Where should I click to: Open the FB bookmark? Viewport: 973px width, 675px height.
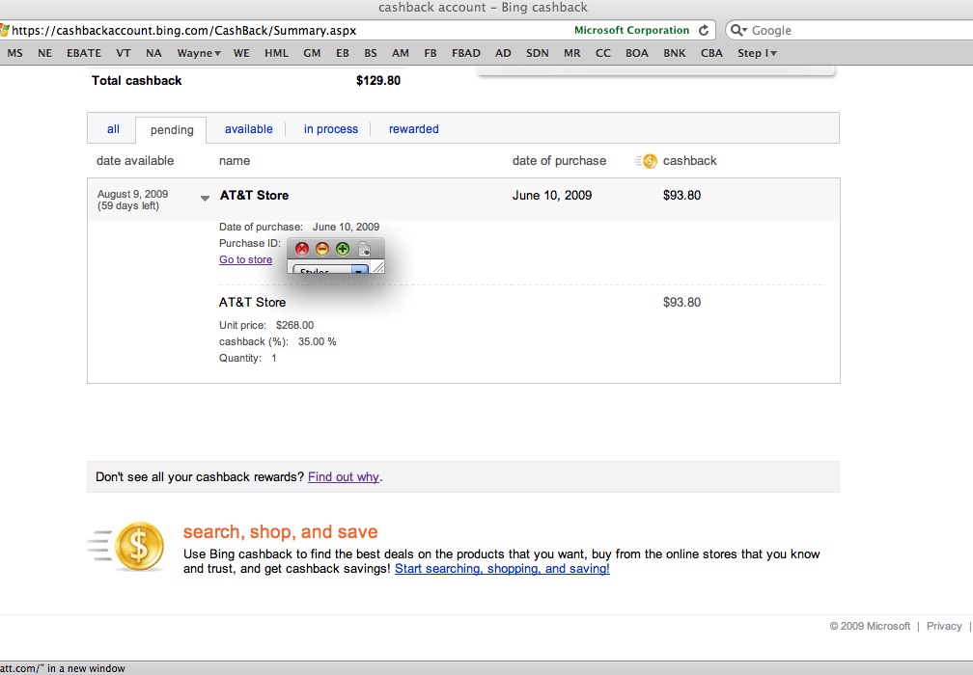pos(431,53)
